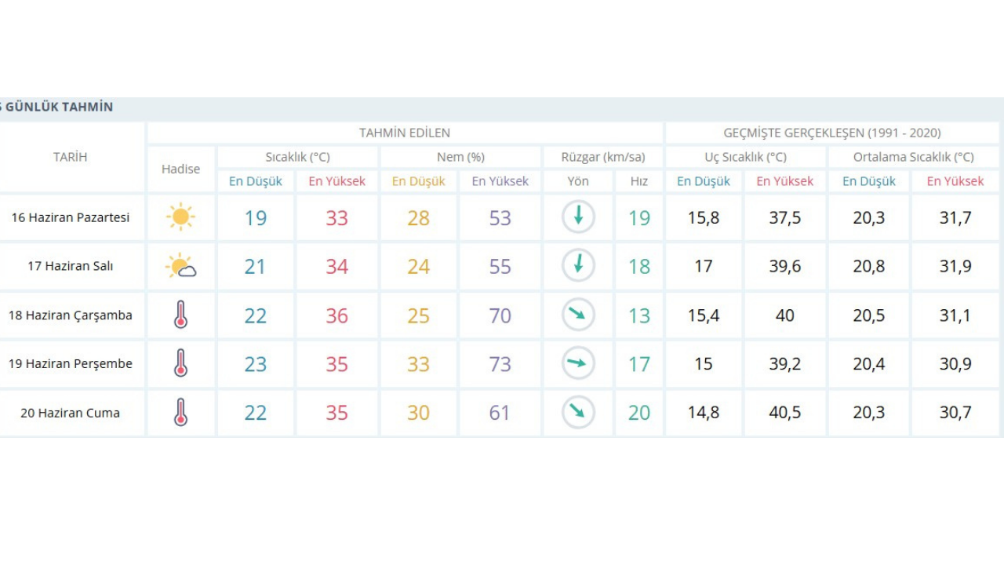Click the wind direction arrow for 18 Haziran
The width and height of the screenshot is (1004, 565).
(578, 315)
